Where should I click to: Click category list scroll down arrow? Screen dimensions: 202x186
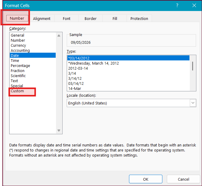tap(59, 130)
